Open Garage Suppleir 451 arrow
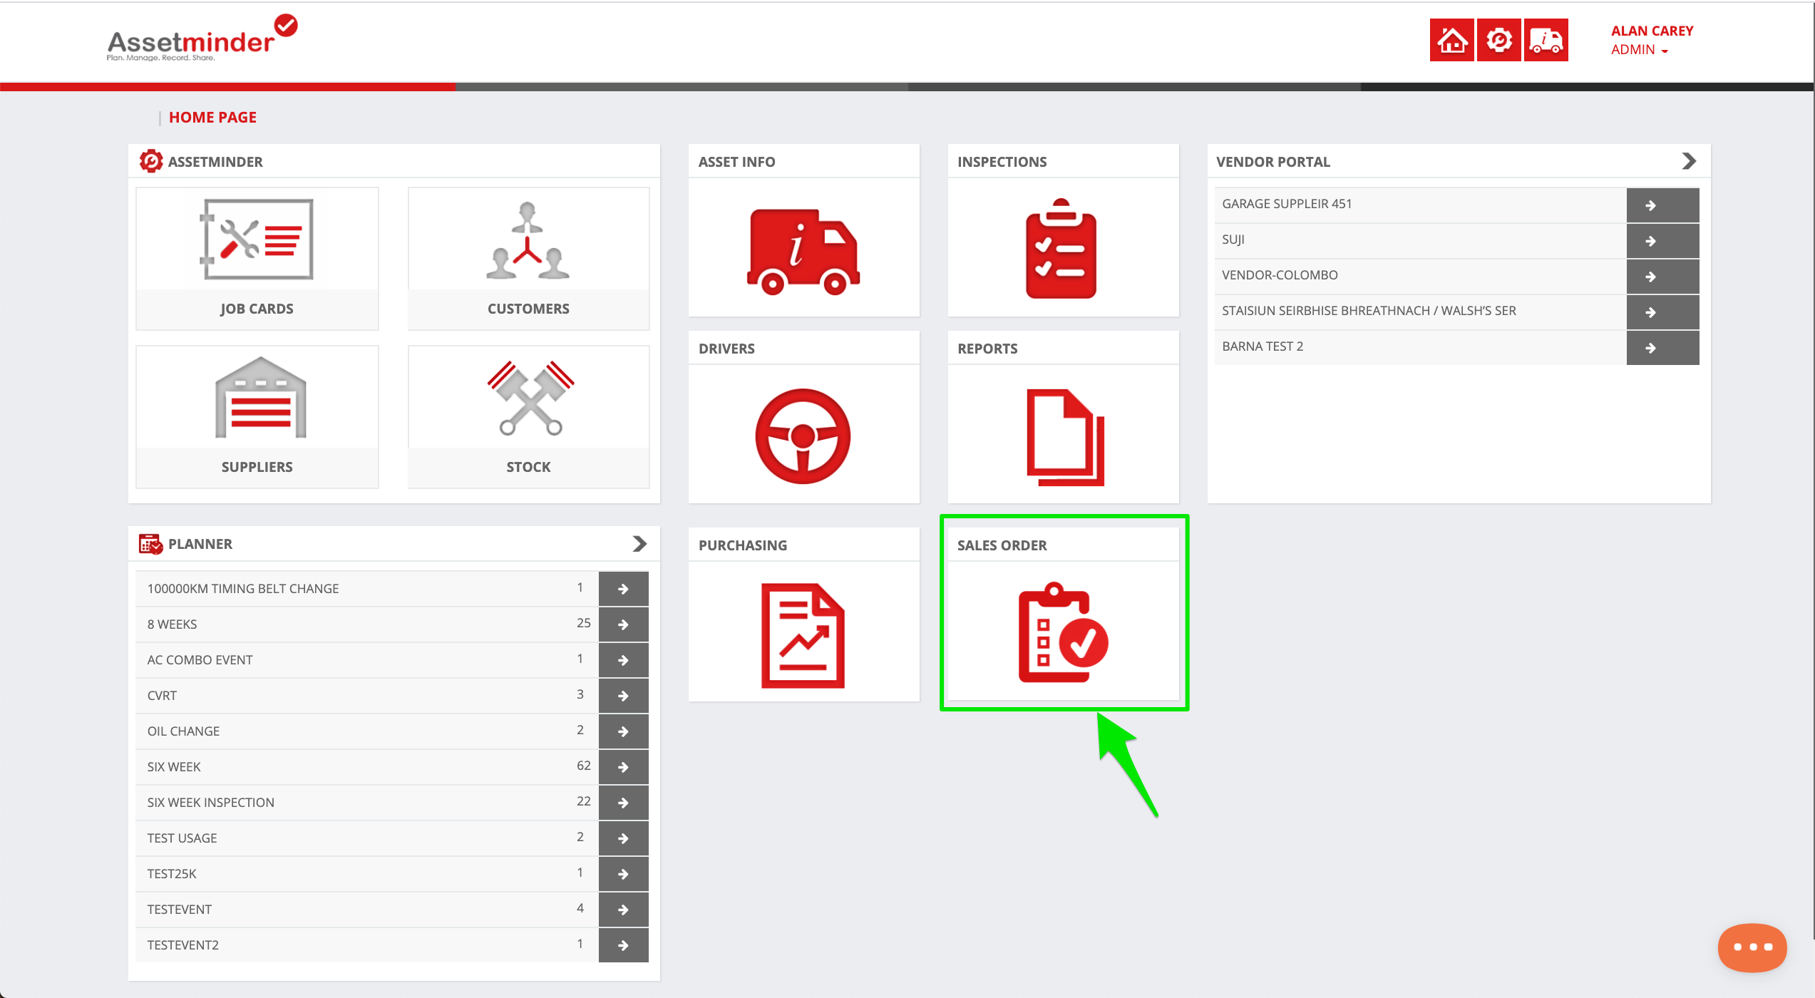The width and height of the screenshot is (1815, 998). (1662, 205)
